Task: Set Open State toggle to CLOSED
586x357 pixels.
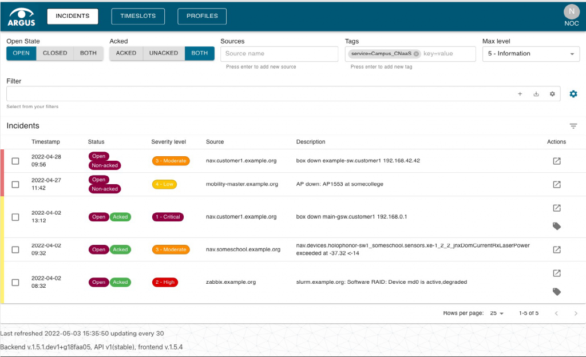Action: coord(55,53)
